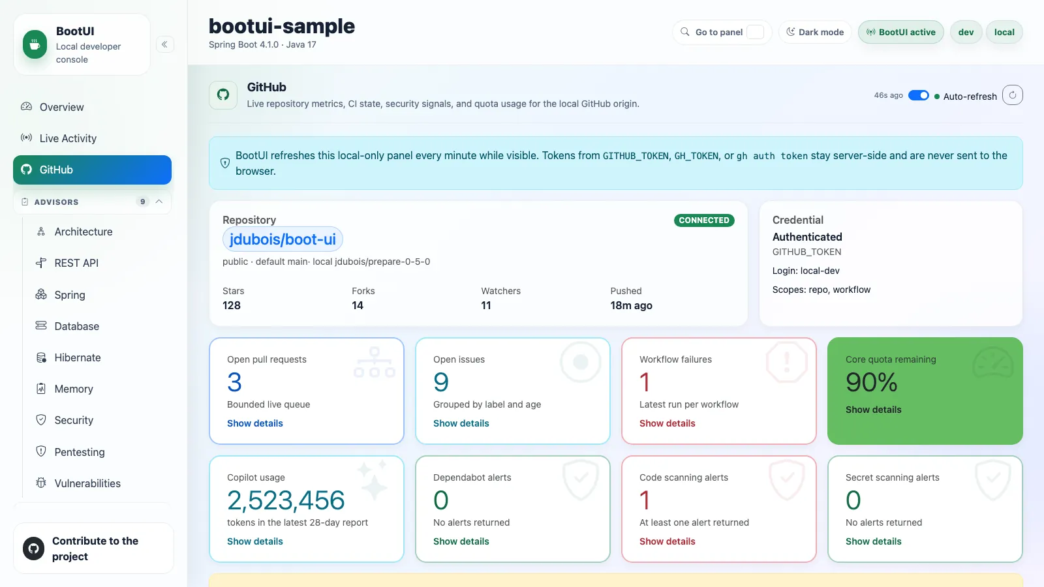Viewport: 1044px width, 587px height.
Task: Click the BootUI coffee cup logo
Action: click(35, 44)
